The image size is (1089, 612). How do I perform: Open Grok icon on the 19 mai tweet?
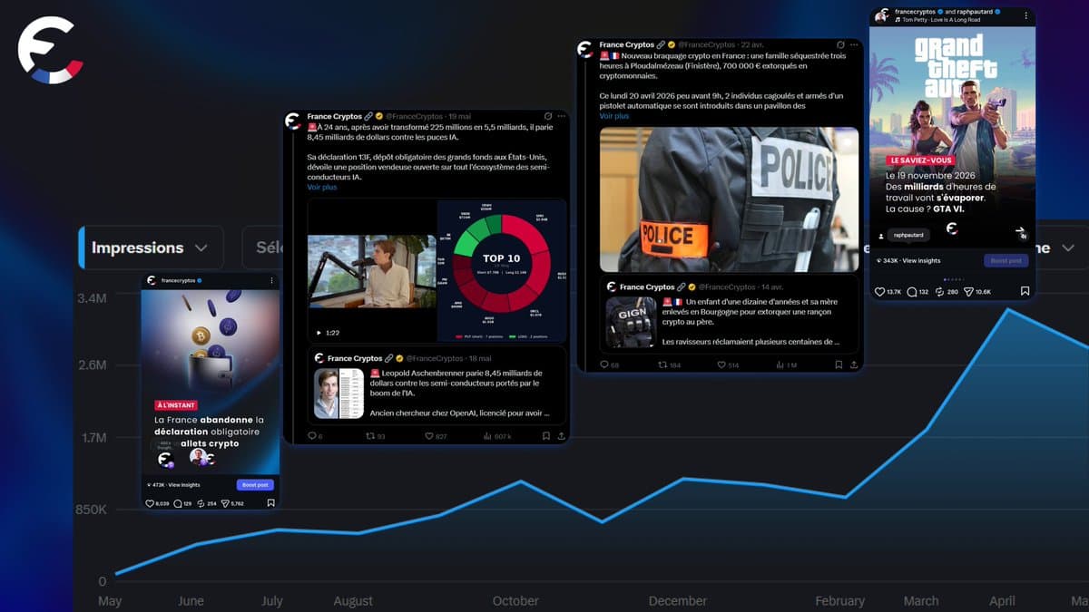(x=547, y=117)
